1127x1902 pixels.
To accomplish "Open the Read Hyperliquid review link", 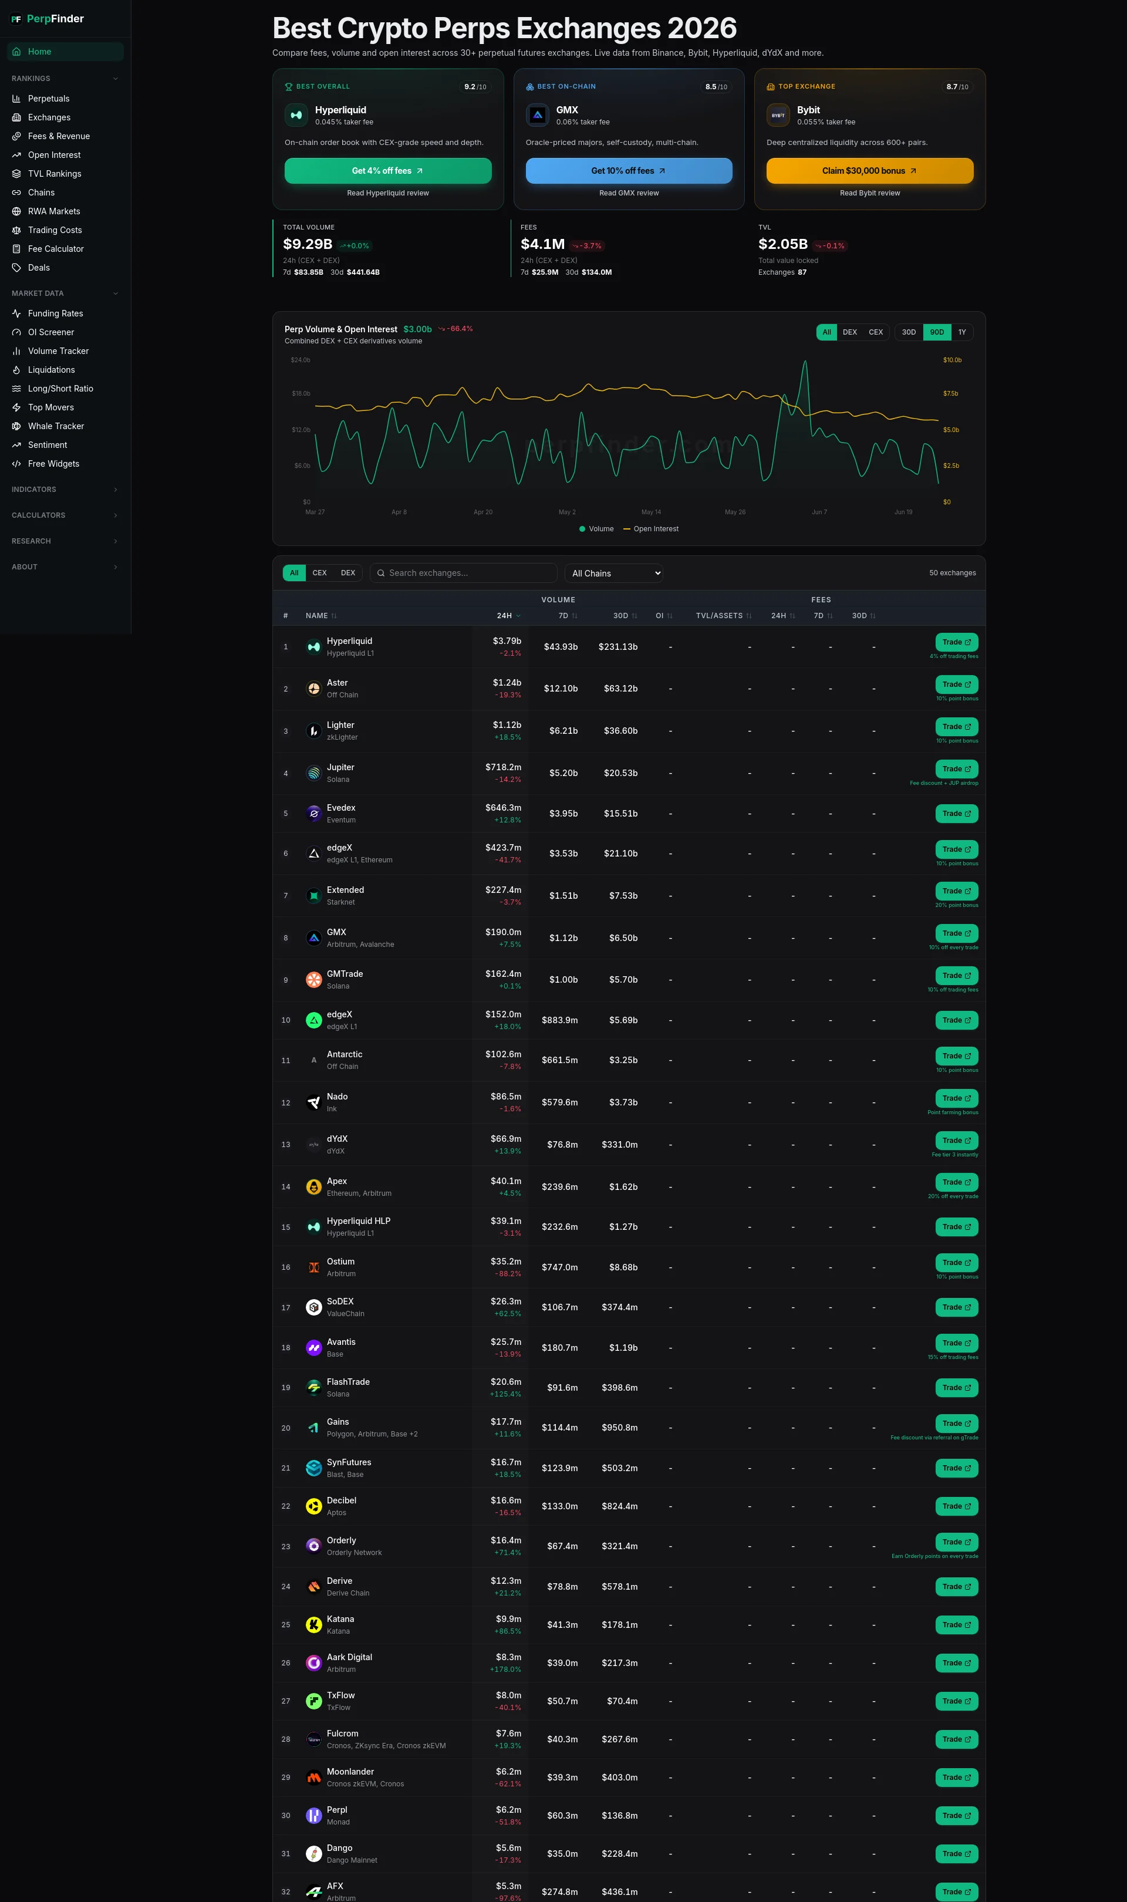I will click(388, 193).
